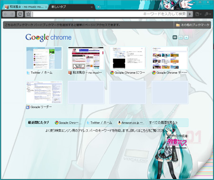Click すべての履歴を見る link
Screen dimensions: 214x180
coord(163,123)
